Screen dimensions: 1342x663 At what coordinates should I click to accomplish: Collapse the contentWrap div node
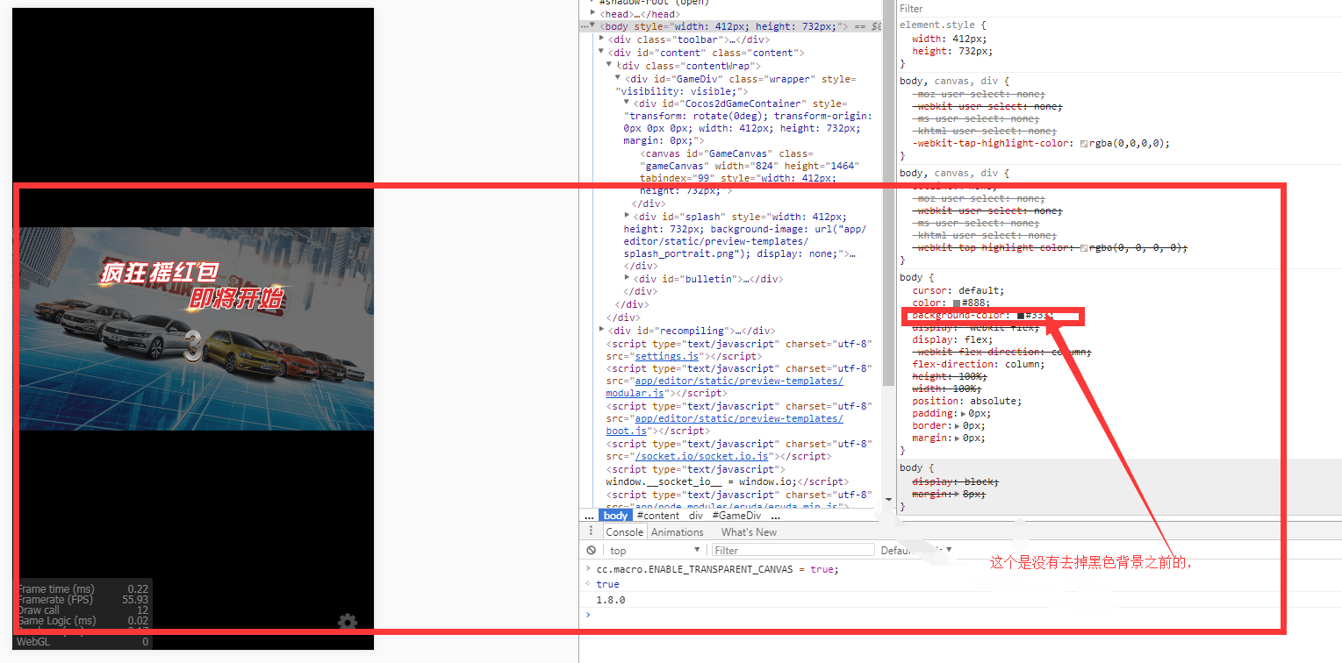click(x=610, y=65)
